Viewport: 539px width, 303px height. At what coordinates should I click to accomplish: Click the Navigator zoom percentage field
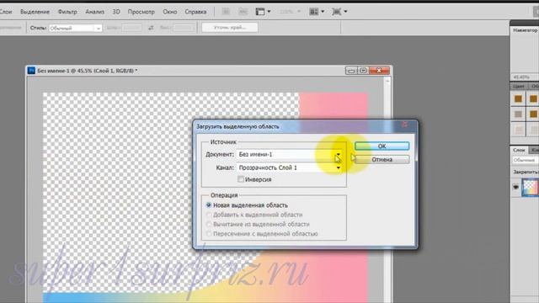[x=521, y=77]
